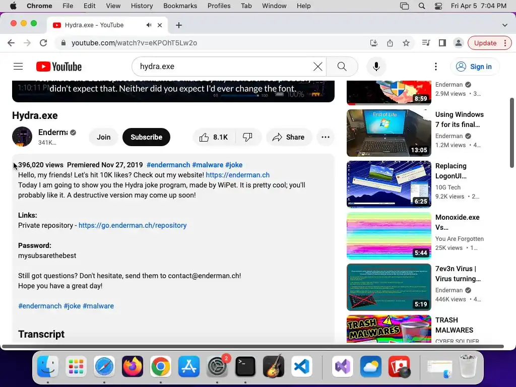Open the Bookmarks menu
This screenshot has width=516, height=387.
[180, 6]
